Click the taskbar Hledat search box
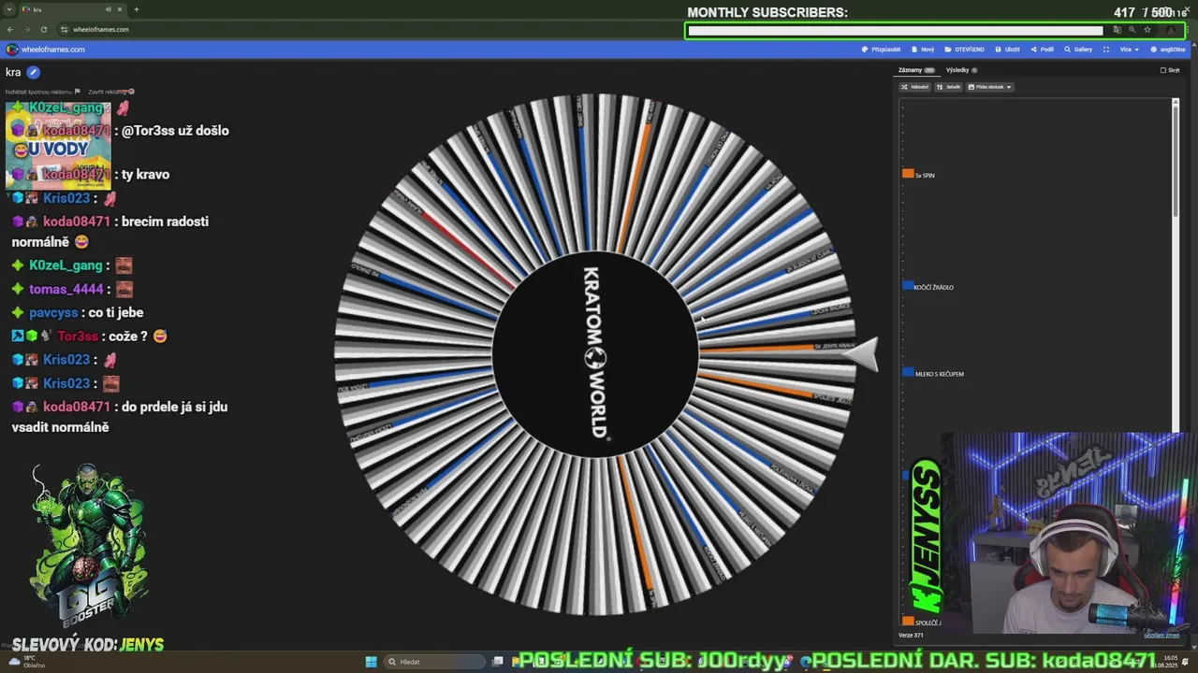The image size is (1198, 673). point(432,662)
